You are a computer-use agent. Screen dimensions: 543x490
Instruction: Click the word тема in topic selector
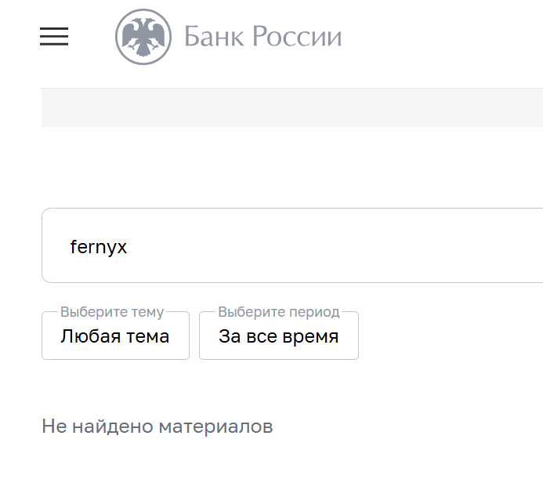tap(147, 336)
